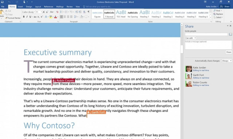Screen dimensions: 233x139
Task: Open the File tab
Action: pos(3,7)
